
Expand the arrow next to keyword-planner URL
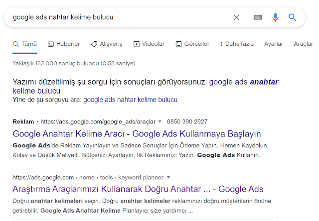pyautogui.click(x=168, y=177)
